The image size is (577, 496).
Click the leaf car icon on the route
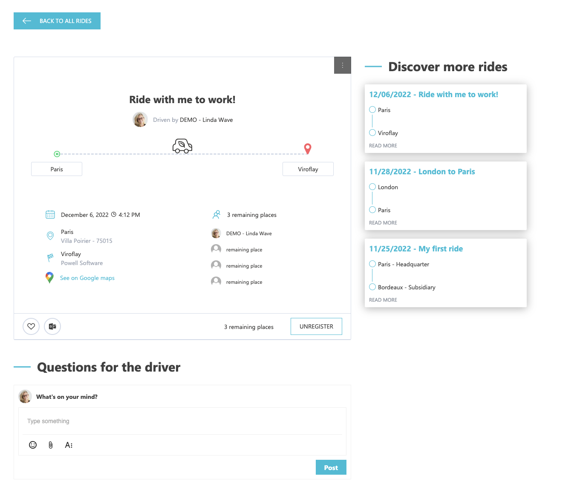[182, 146]
